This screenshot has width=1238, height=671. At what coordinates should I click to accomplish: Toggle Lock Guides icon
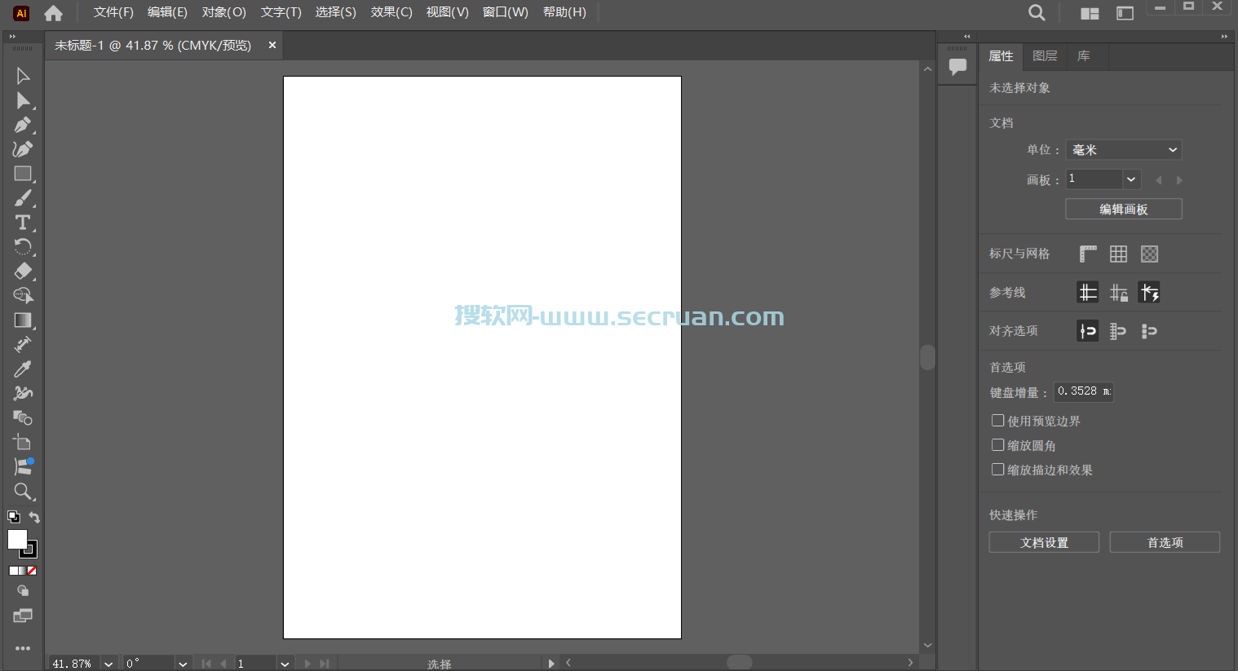click(x=1119, y=292)
